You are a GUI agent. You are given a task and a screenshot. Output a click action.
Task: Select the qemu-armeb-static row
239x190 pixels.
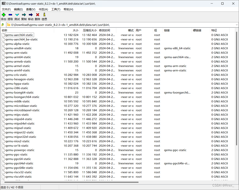pyautogui.click(x=115, y=62)
